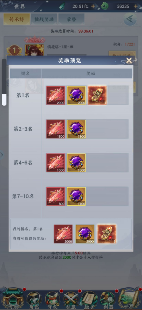
Task: Tap the 1600 purple orb reward for 第4-6名
Action: point(76,162)
